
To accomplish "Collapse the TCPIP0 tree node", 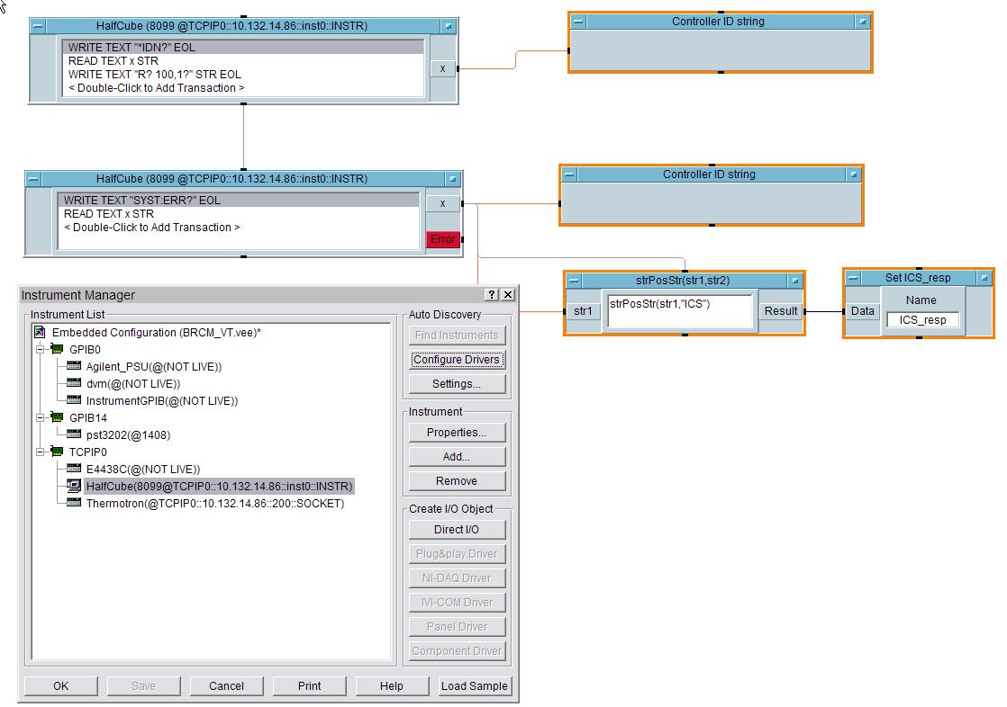I will (x=41, y=452).
